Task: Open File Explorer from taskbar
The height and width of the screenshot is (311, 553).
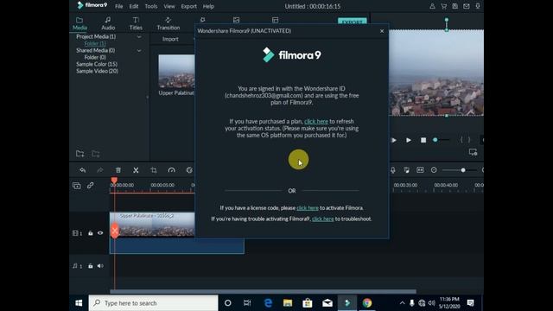Action: [288, 303]
